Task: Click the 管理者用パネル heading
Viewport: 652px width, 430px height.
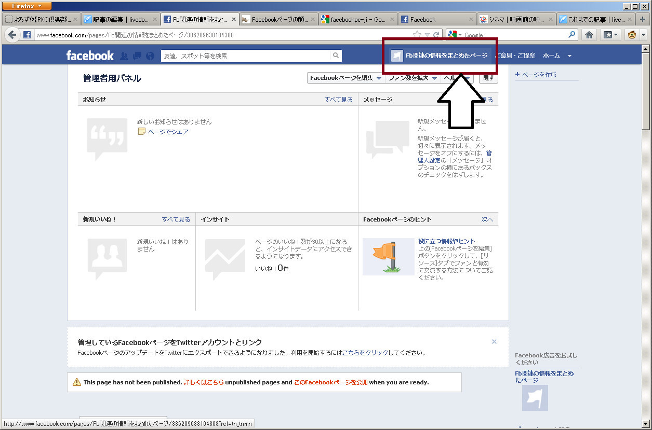Action: click(x=112, y=78)
